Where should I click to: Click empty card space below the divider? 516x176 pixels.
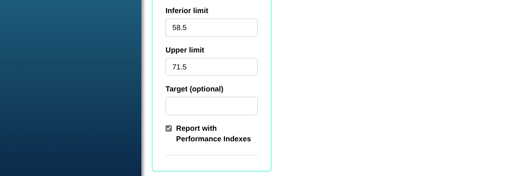211,163
